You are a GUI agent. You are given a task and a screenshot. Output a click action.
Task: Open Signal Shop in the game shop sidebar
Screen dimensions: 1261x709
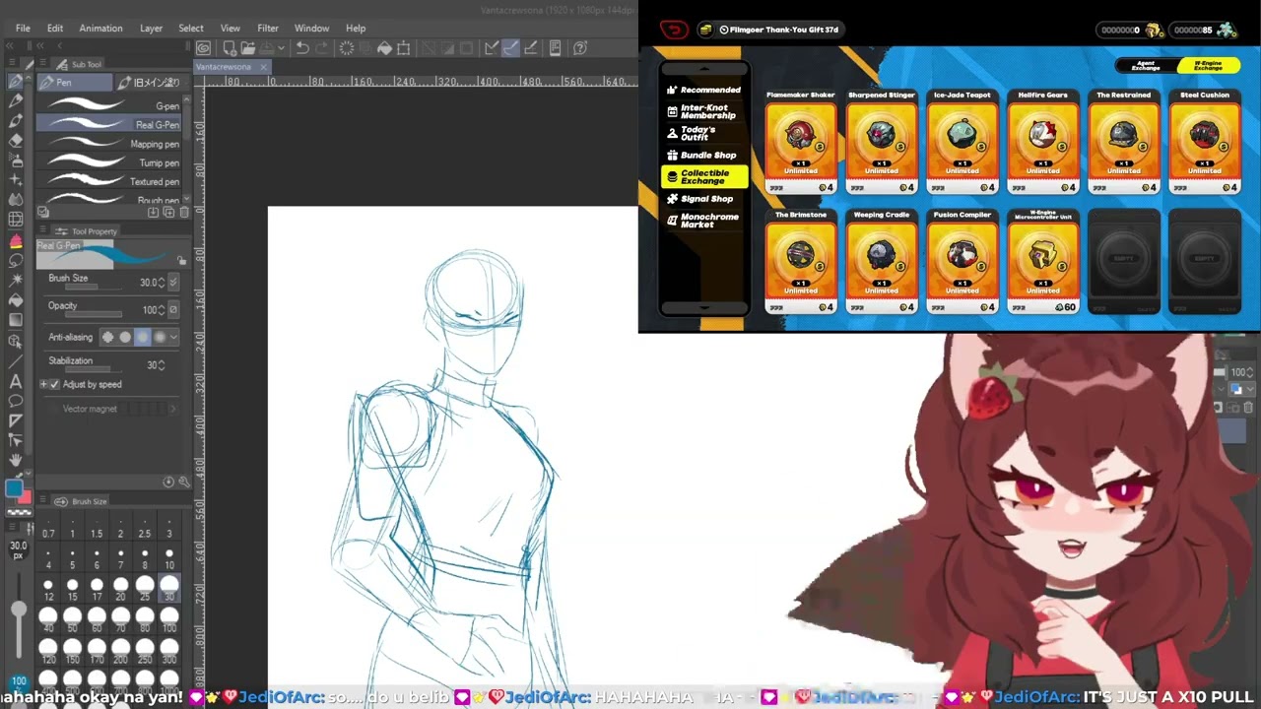[x=703, y=199]
